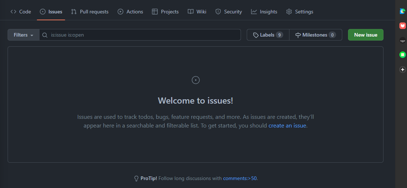Select the Issues tab
Image resolution: width=407 pixels, height=188 pixels.
(x=51, y=12)
